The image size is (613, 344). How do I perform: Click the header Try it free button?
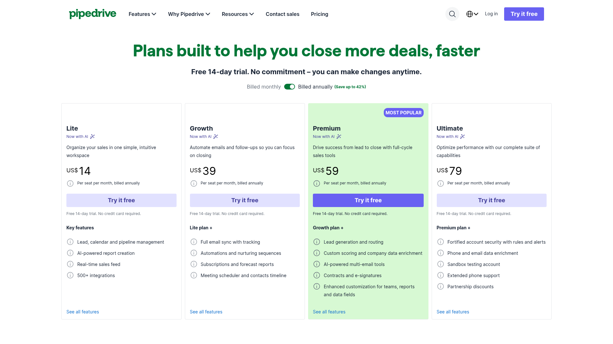524,14
